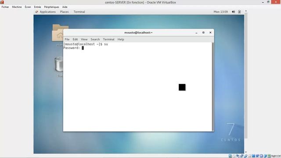This screenshot has height=158, width=281.
Task: Open the CentOS Applications menu
Action: click(47, 12)
